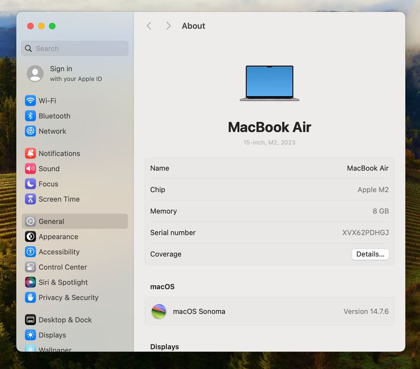Open Privacy & Security hand icon
420x369 pixels.
coord(30,298)
